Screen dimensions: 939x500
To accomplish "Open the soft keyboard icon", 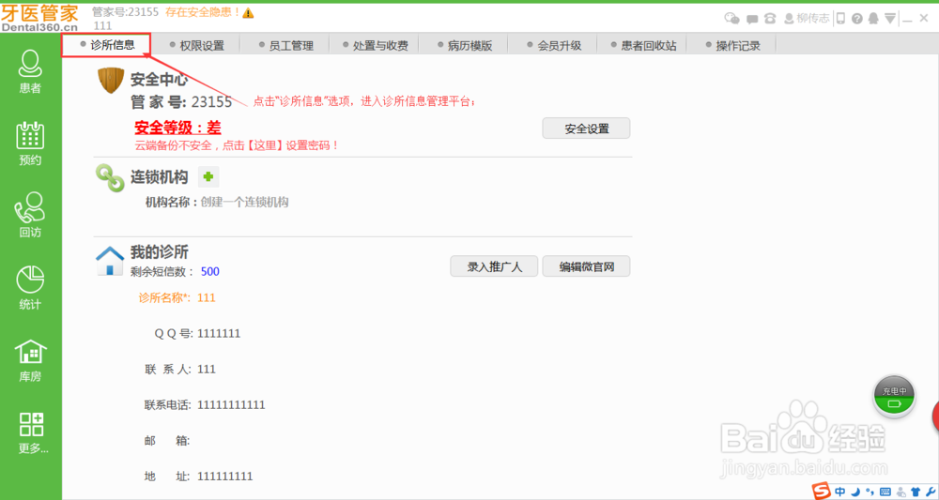I will [885, 492].
